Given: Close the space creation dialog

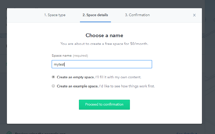Looking at the screenshot, I should click(x=194, y=15).
